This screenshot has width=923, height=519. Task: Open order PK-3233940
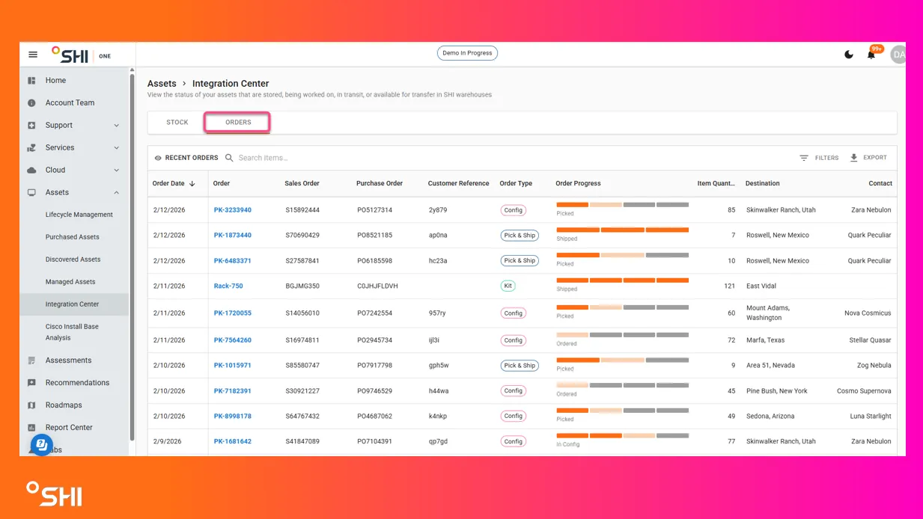233,210
